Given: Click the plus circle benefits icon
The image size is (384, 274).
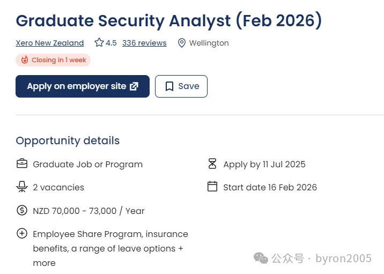Looking at the screenshot, I should tap(22, 233).
